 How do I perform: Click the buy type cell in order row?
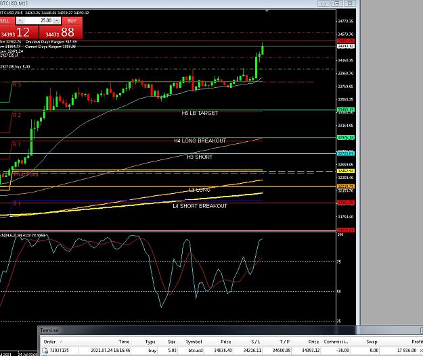[x=152, y=351]
